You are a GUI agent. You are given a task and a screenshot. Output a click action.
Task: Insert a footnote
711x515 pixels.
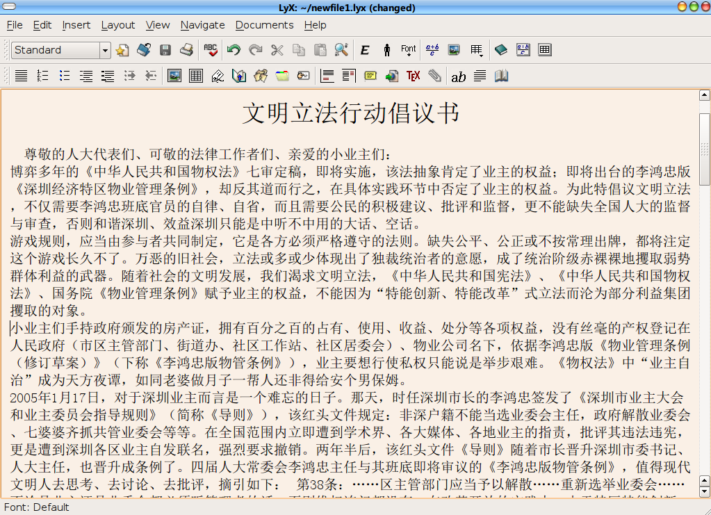(x=327, y=76)
